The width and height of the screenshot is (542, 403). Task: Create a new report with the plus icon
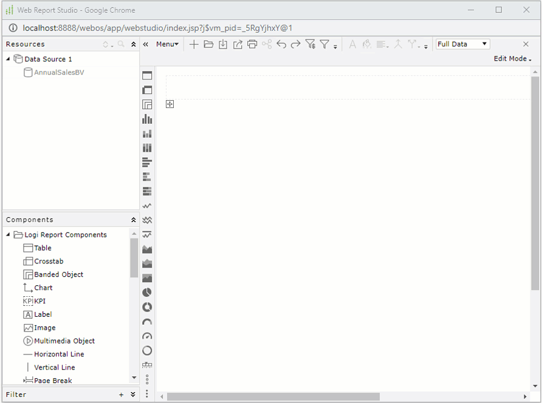(x=194, y=44)
